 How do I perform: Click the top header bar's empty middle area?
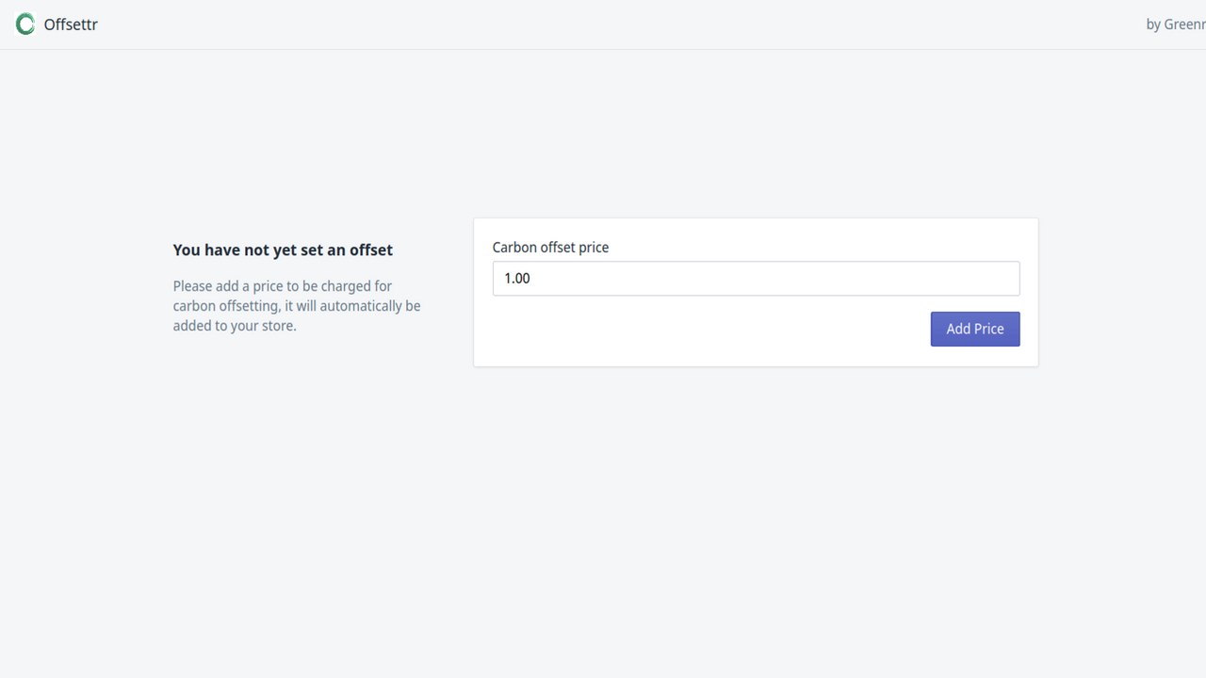click(x=603, y=24)
